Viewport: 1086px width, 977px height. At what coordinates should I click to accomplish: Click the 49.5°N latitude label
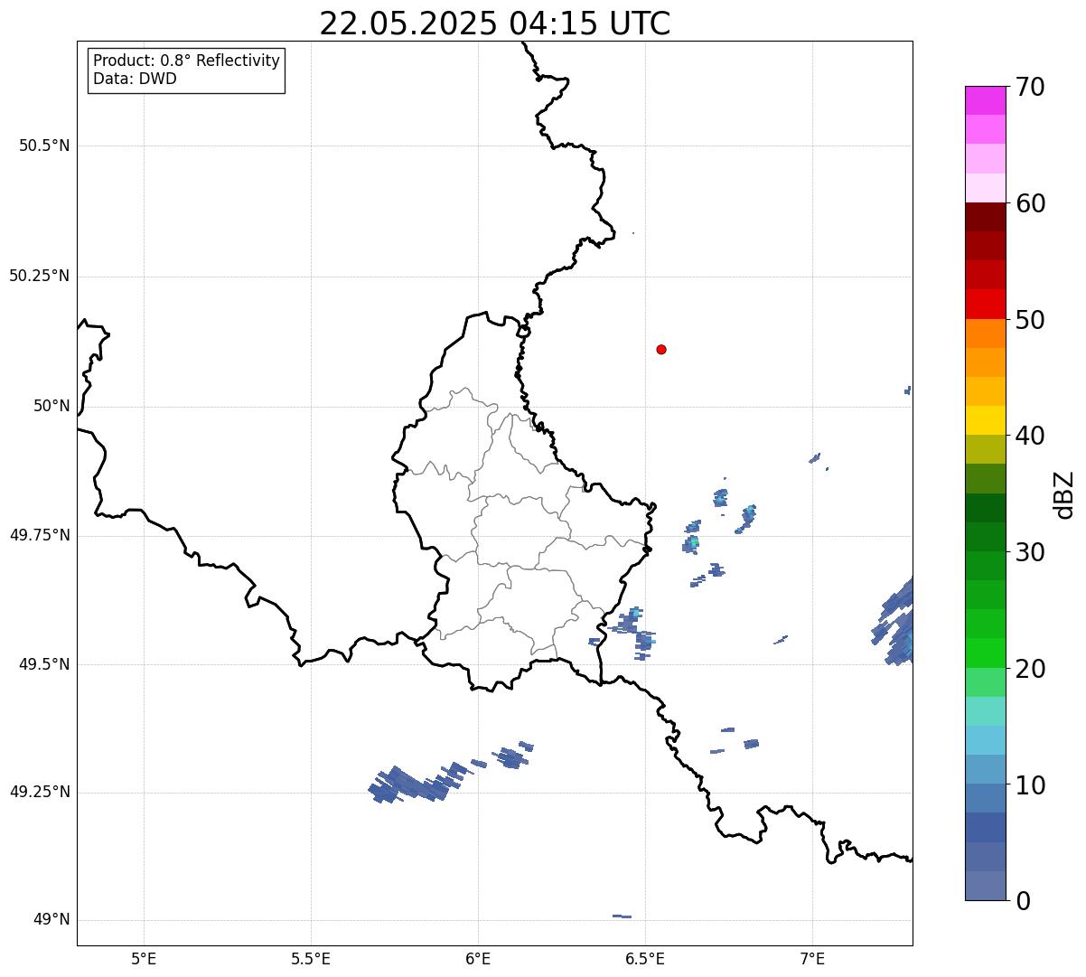44,664
